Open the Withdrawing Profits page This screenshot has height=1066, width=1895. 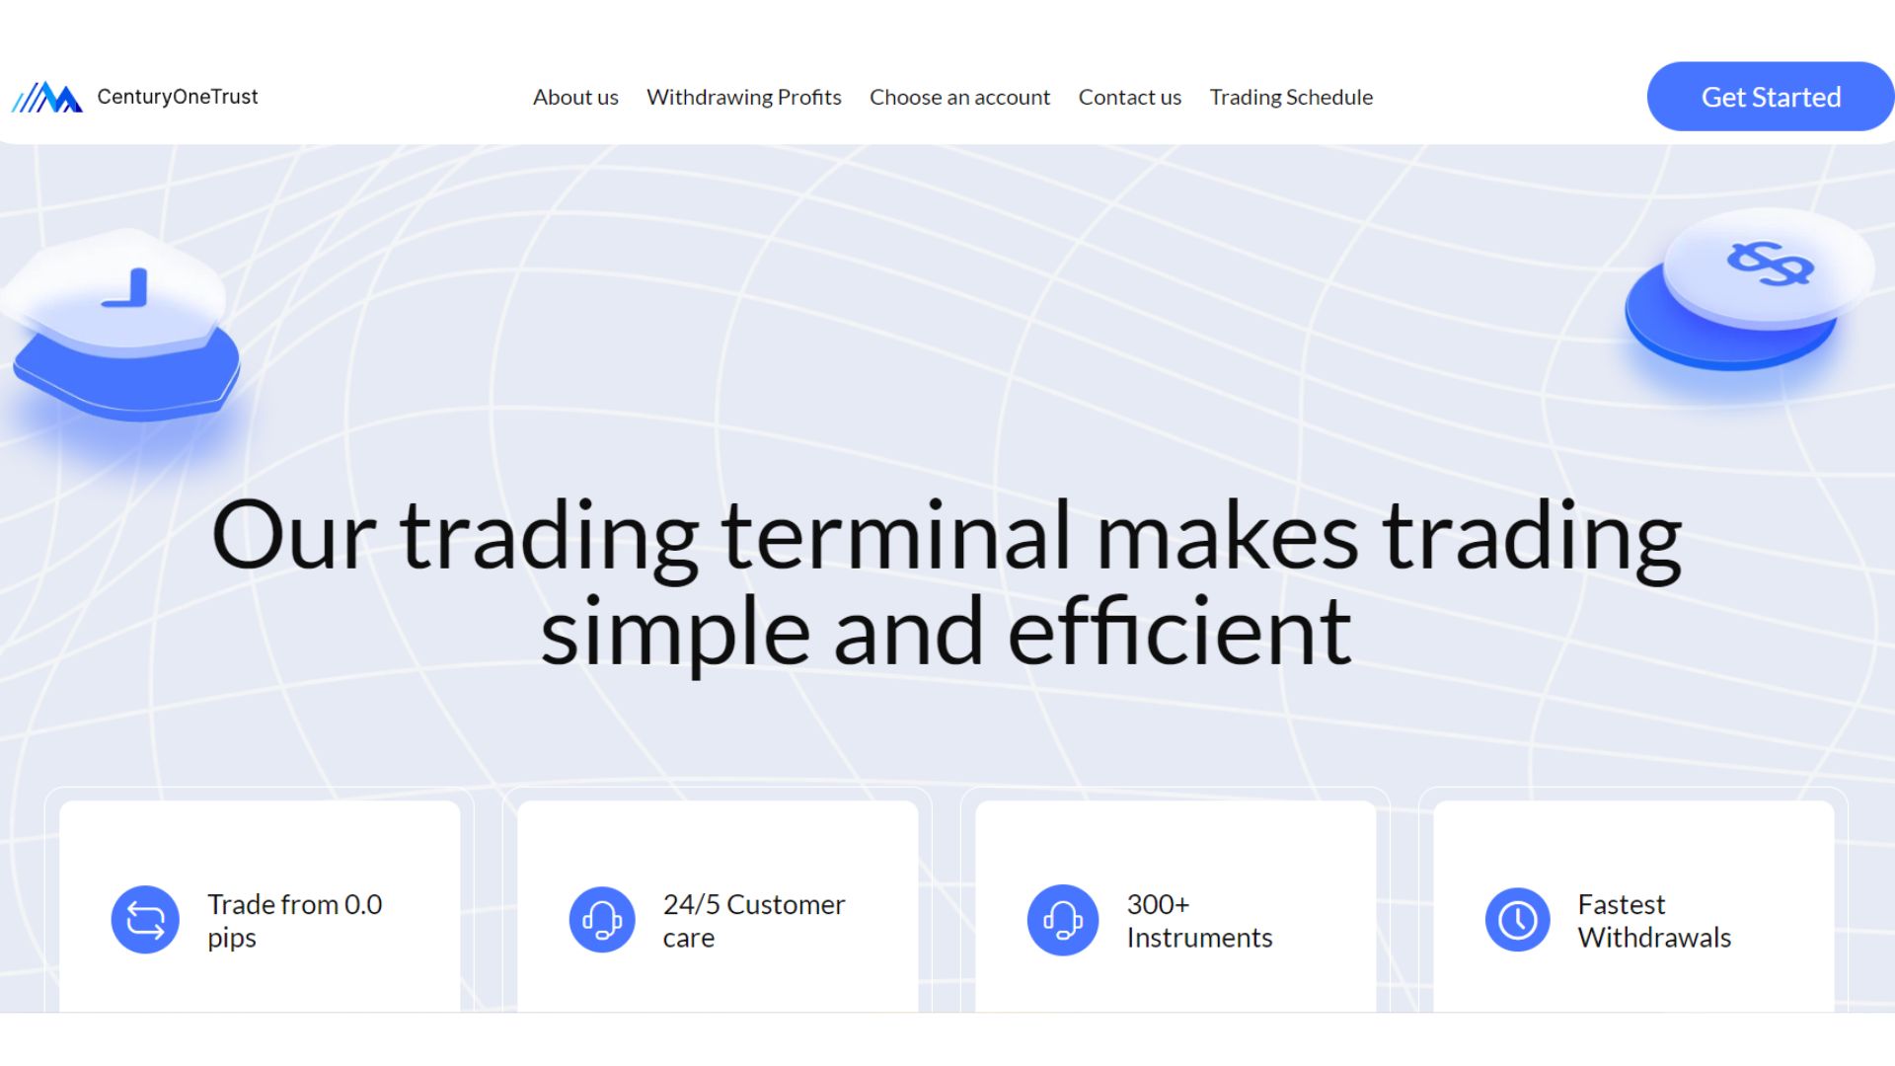(x=743, y=95)
